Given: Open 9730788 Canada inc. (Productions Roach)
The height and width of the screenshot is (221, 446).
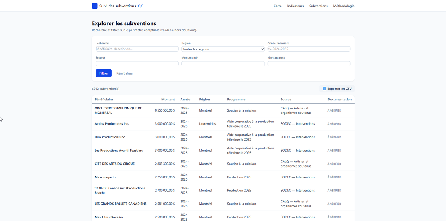Looking at the screenshot, I should pyautogui.click(x=120, y=191).
